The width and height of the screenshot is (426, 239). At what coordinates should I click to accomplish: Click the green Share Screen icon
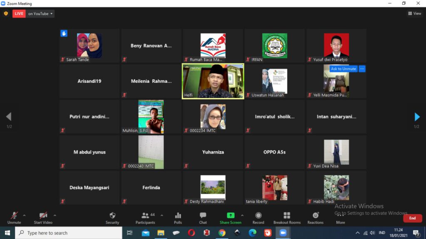[230, 215]
